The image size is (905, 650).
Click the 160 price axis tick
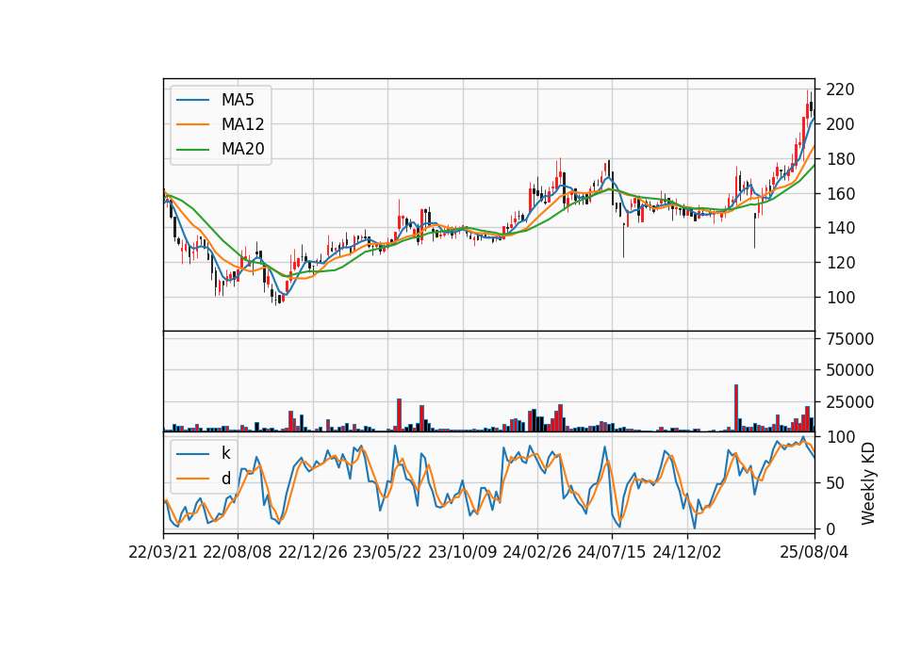840,193
